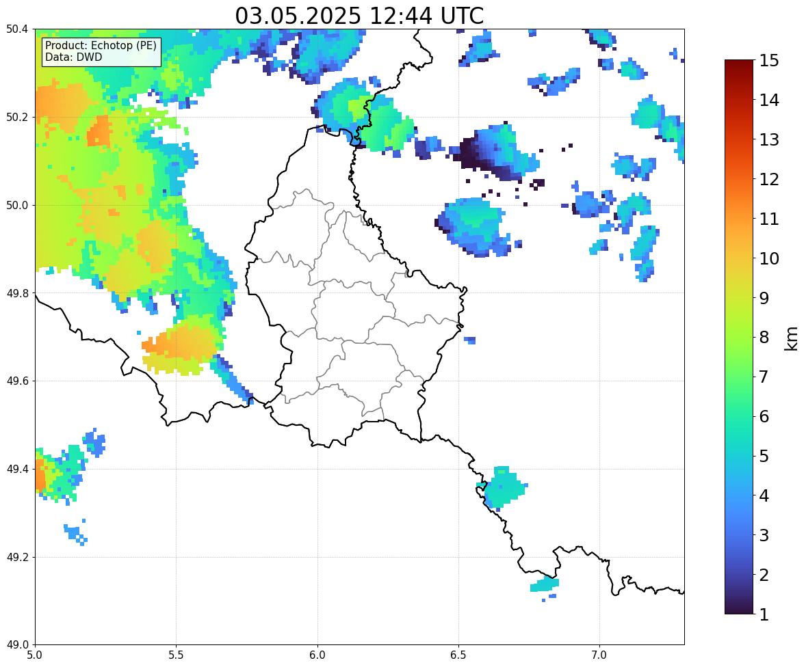
Task: Click the colorbar tick label 10
Action: (769, 258)
